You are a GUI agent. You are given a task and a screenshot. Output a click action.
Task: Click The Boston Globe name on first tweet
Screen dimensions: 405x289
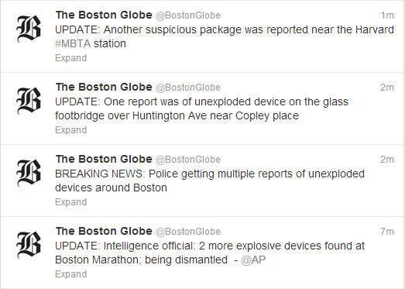[104, 15]
